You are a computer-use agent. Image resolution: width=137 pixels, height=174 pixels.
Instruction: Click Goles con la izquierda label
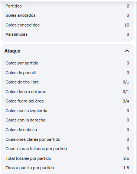pos(26,111)
